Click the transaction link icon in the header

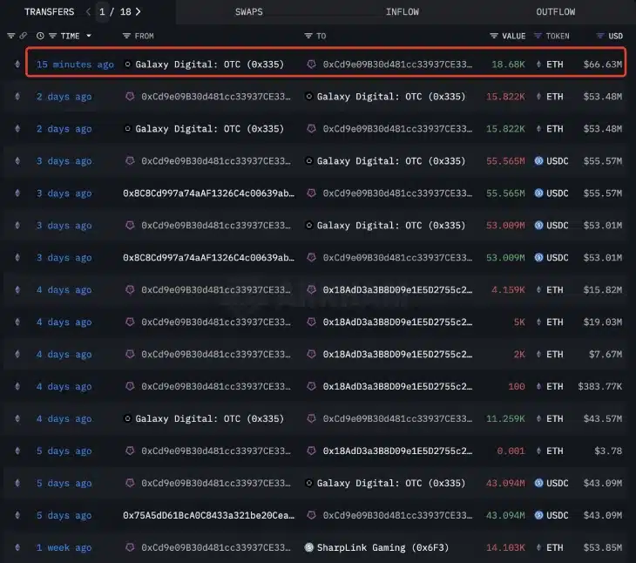tap(24, 36)
